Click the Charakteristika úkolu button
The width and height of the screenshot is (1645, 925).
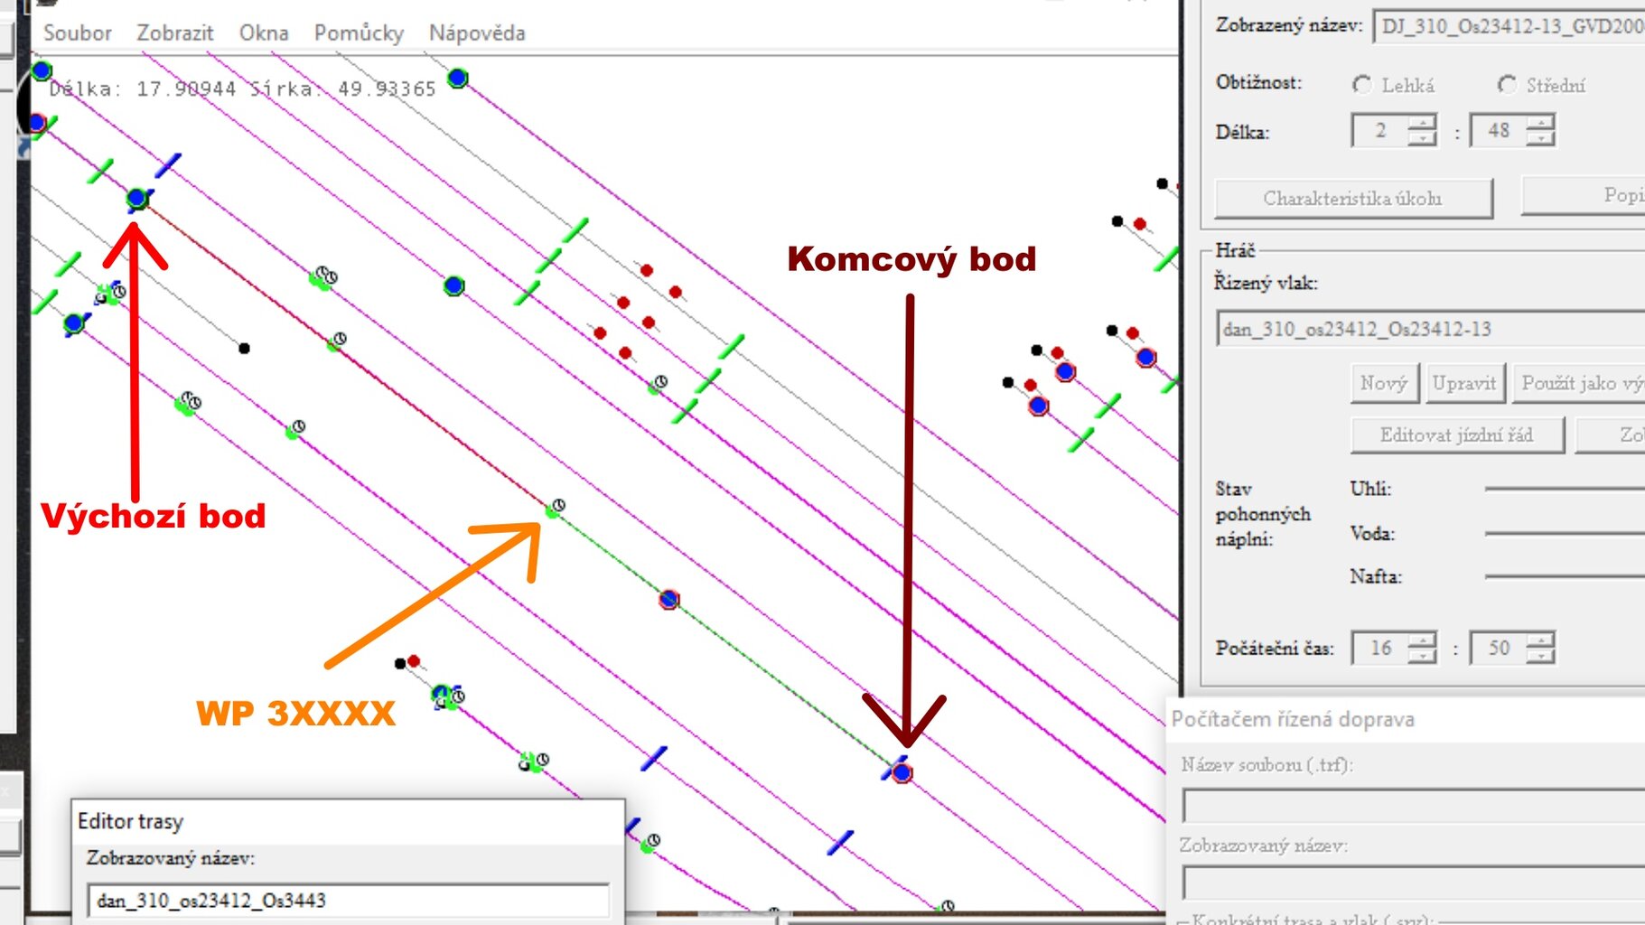click(1353, 199)
